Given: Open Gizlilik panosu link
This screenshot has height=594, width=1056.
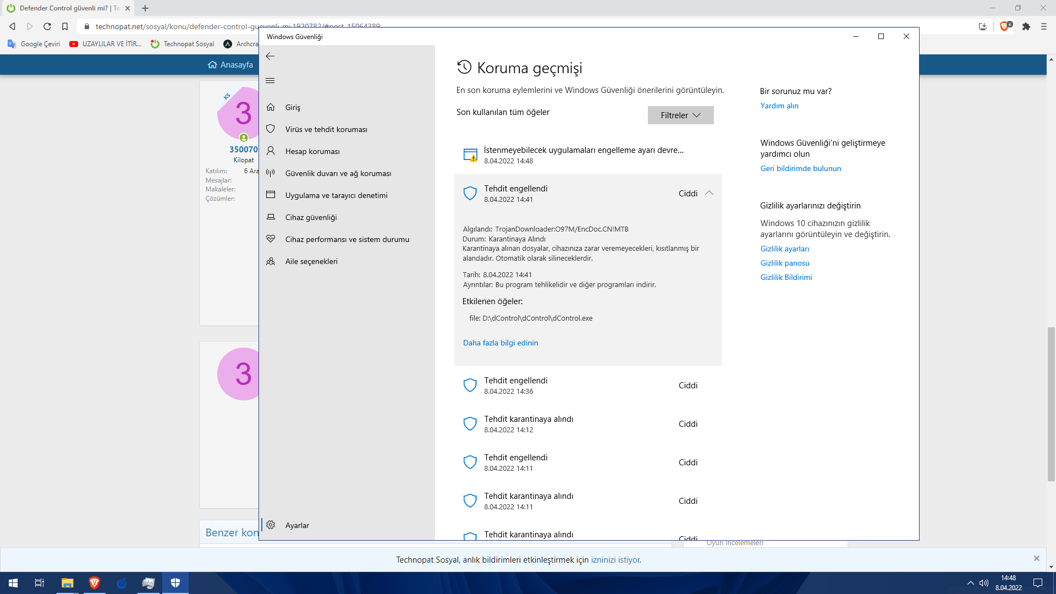Looking at the screenshot, I should coord(784,263).
